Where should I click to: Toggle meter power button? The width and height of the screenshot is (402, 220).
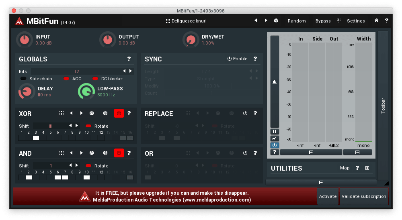(x=275, y=145)
